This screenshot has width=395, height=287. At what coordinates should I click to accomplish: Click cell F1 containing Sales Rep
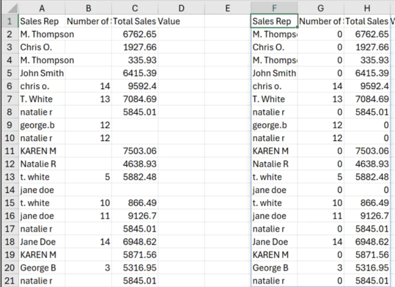[x=274, y=22]
